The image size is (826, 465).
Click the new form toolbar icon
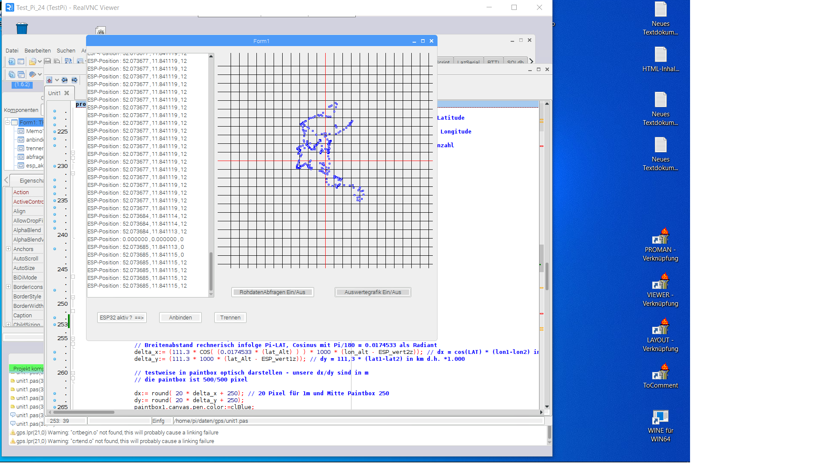coord(21,62)
